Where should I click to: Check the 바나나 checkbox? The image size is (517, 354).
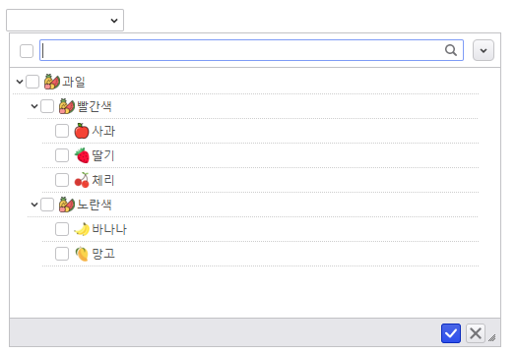[62, 229]
